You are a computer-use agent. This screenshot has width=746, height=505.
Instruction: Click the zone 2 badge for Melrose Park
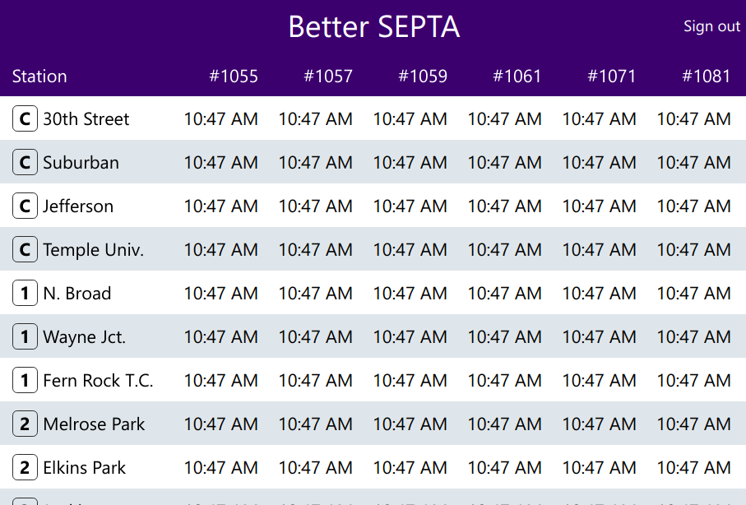[x=25, y=424]
